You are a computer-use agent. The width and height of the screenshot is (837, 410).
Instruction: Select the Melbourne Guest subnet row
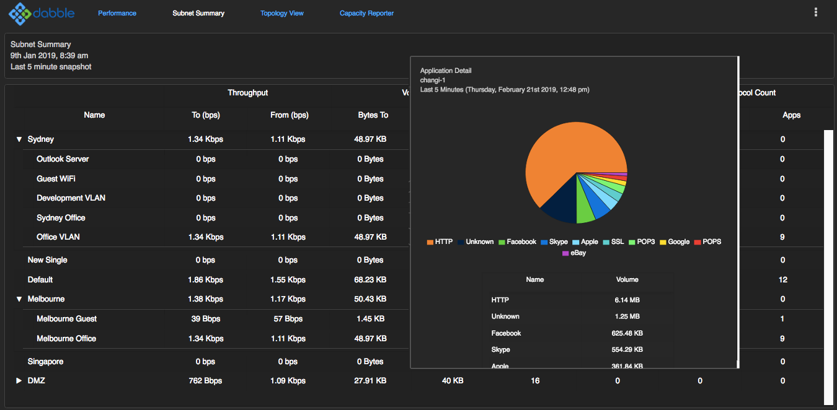[66, 319]
